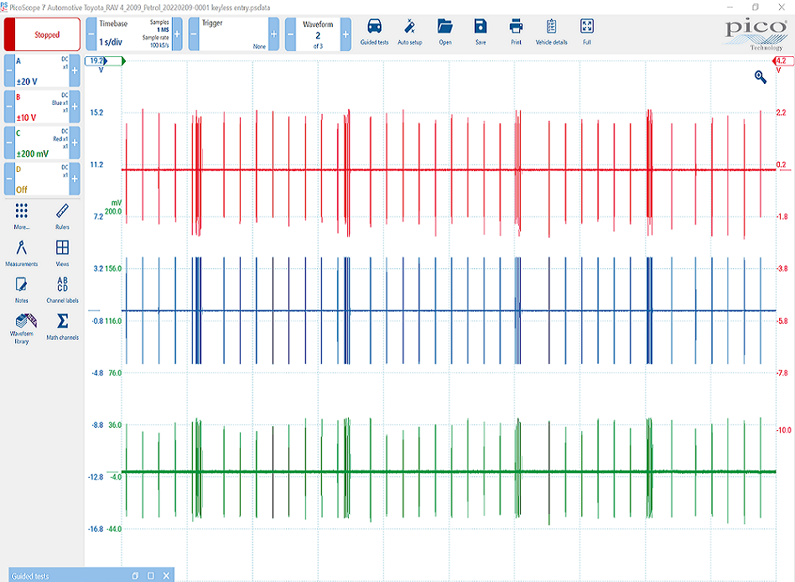
Task: Run Auto setup from the toolbar
Action: (x=409, y=31)
